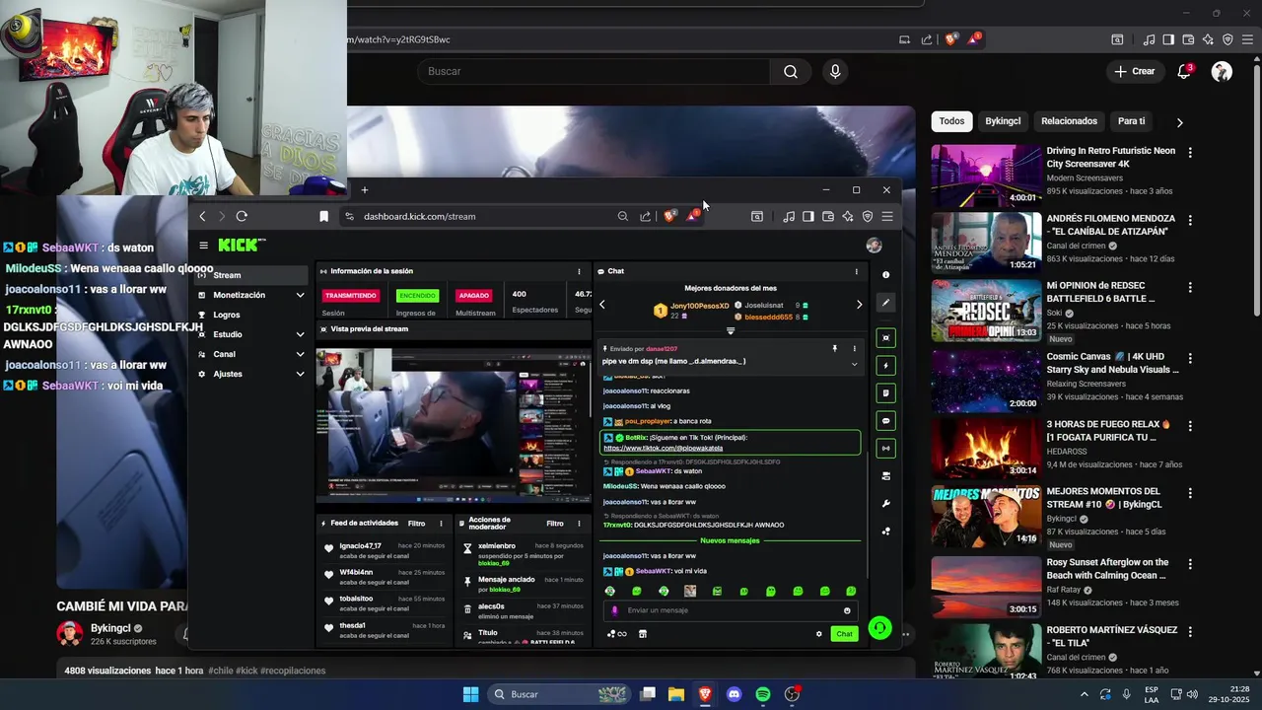Open the Kick window browser menu
Image resolution: width=1262 pixels, height=710 pixels.
[887, 216]
